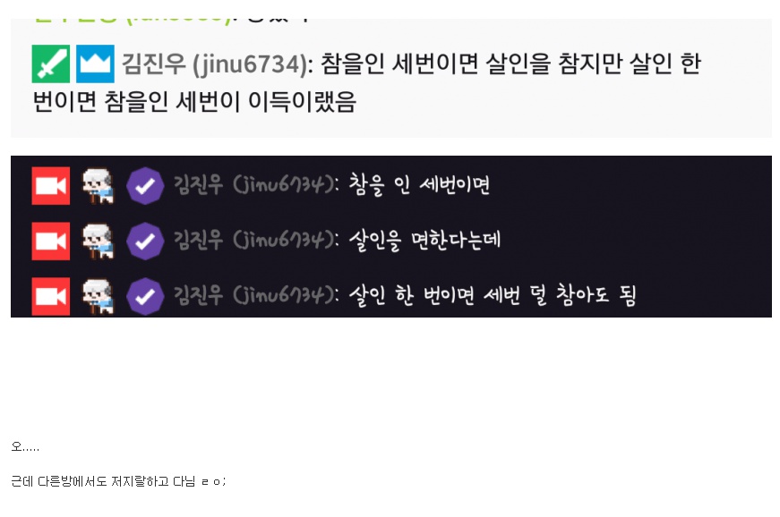The image size is (780, 517).
Task: Select handwritten username before '살인을 면한다는데'
Action: click(x=256, y=241)
